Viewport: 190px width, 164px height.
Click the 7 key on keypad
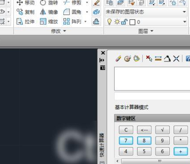[x=126, y=141]
